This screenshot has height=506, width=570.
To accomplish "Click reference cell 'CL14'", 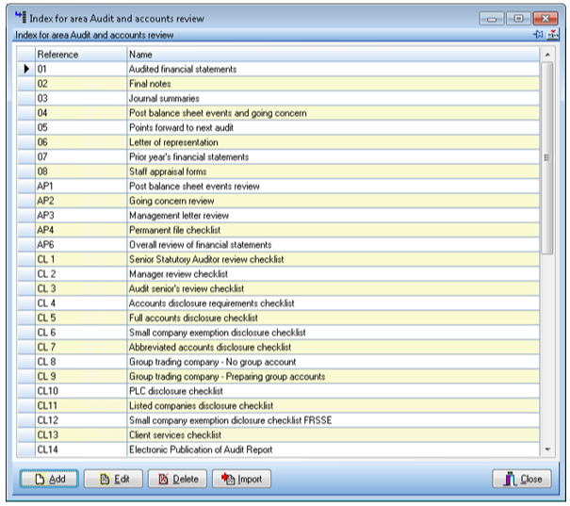I will coord(81,449).
